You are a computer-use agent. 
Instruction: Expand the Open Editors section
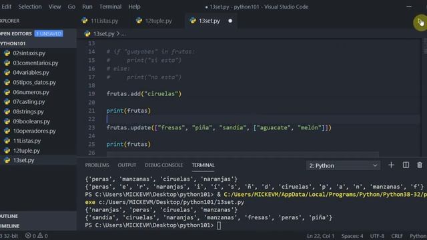click(x=16, y=33)
